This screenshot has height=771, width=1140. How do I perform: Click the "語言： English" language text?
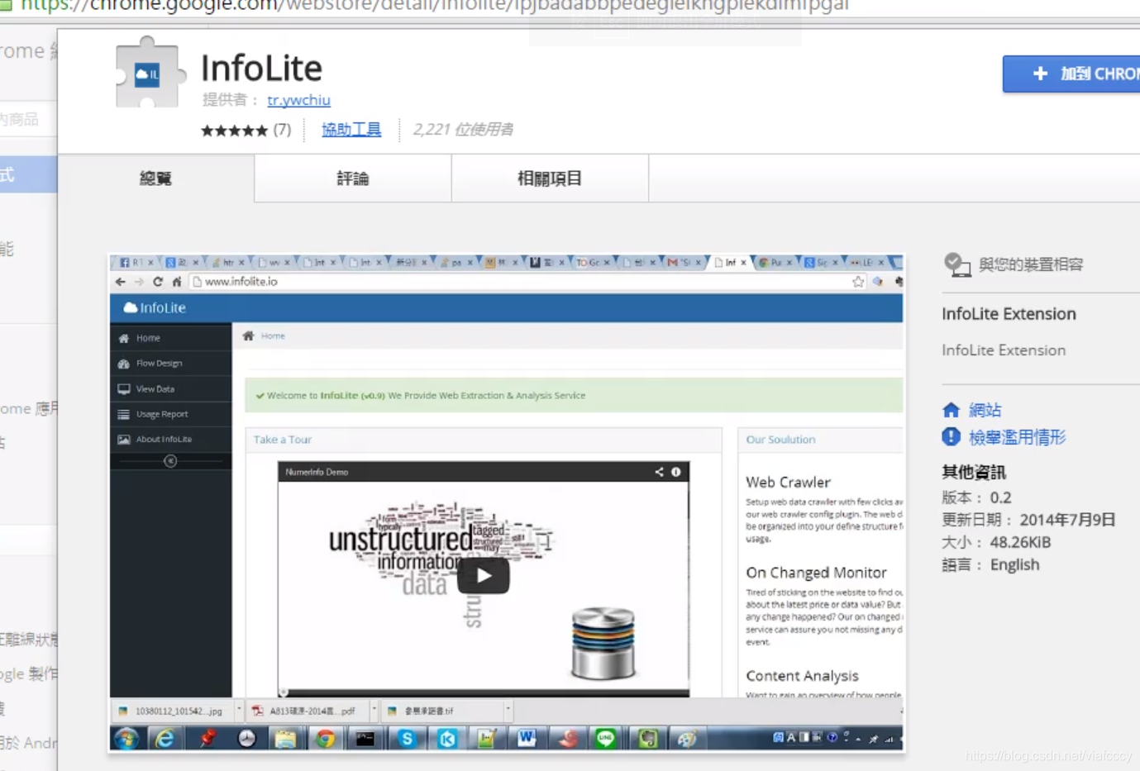pos(990,564)
